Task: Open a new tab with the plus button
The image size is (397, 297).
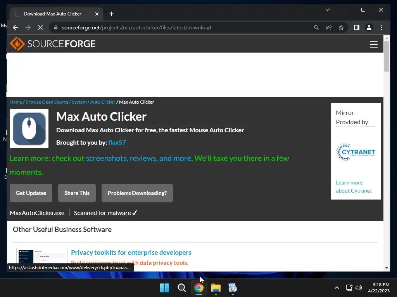Action: pos(112,14)
